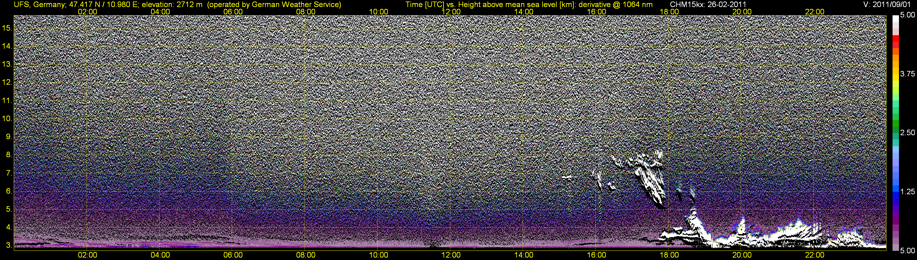Click the small white cloud patch near 15:00
The height and width of the screenshot is (260, 917).
(x=567, y=177)
